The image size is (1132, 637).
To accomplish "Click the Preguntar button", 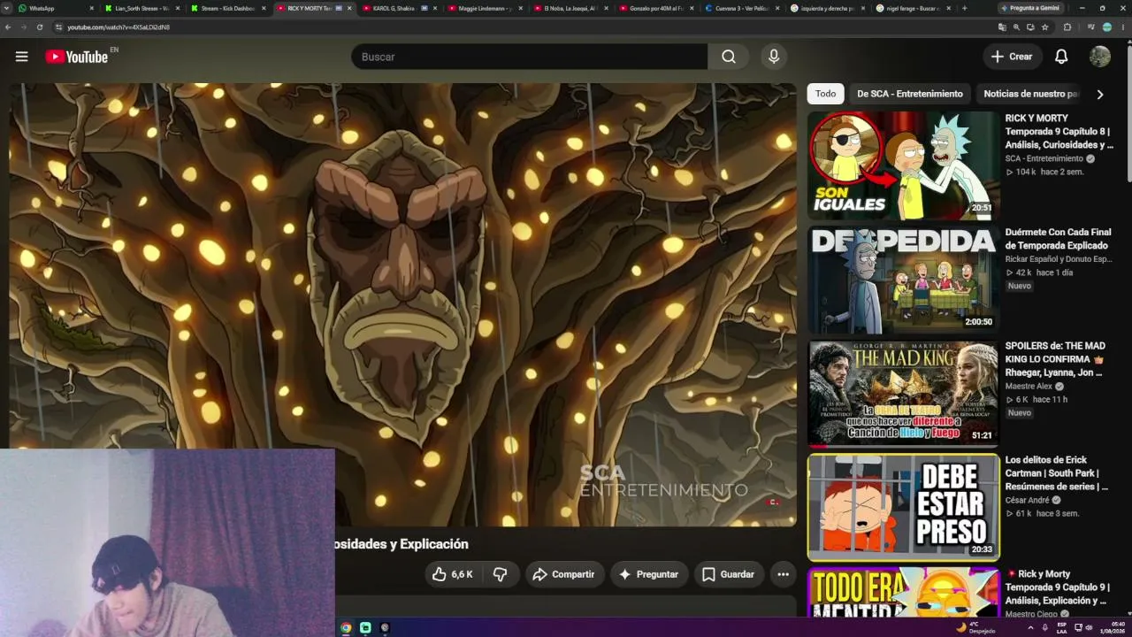I will click(x=648, y=574).
